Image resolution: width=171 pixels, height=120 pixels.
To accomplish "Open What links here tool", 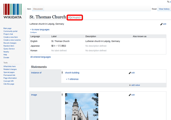I will pyautogui.click(x=9, y=67).
